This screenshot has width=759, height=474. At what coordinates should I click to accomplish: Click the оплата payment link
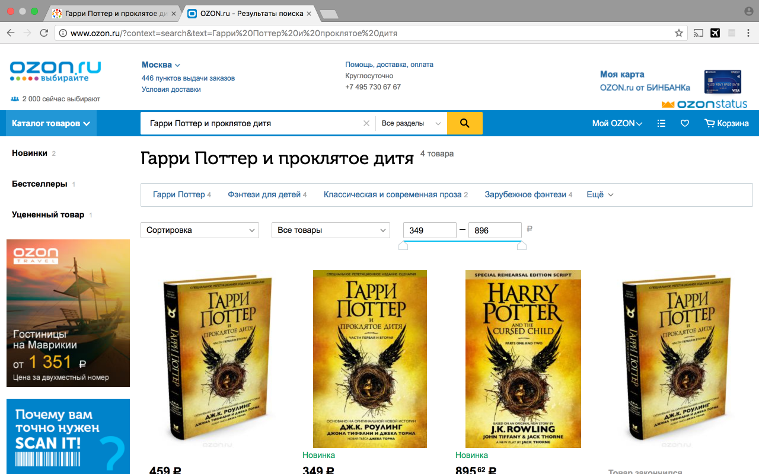pos(422,65)
